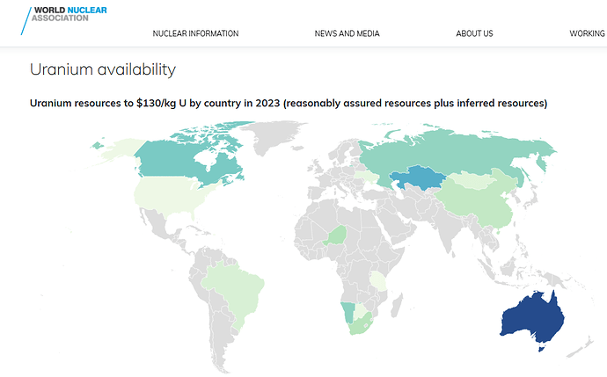Image resolution: width=607 pixels, height=377 pixels.
Task: Open the News and Media menu
Action: tap(347, 33)
